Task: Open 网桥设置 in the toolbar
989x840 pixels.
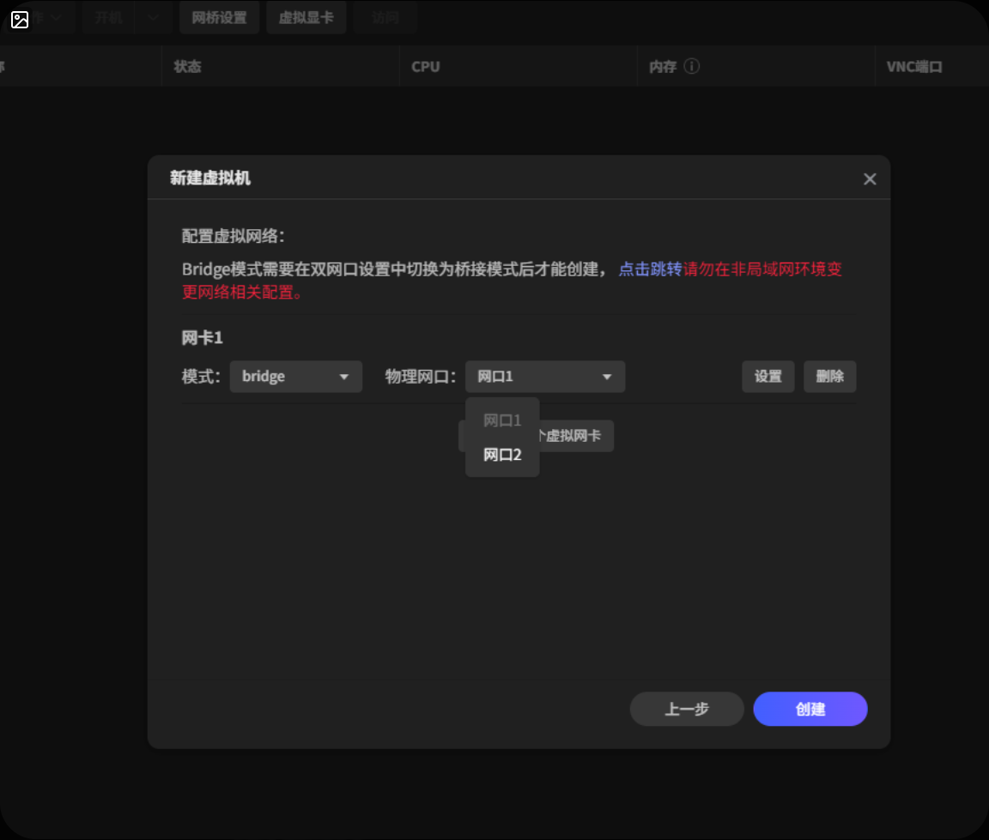Action: click(219, 18)
